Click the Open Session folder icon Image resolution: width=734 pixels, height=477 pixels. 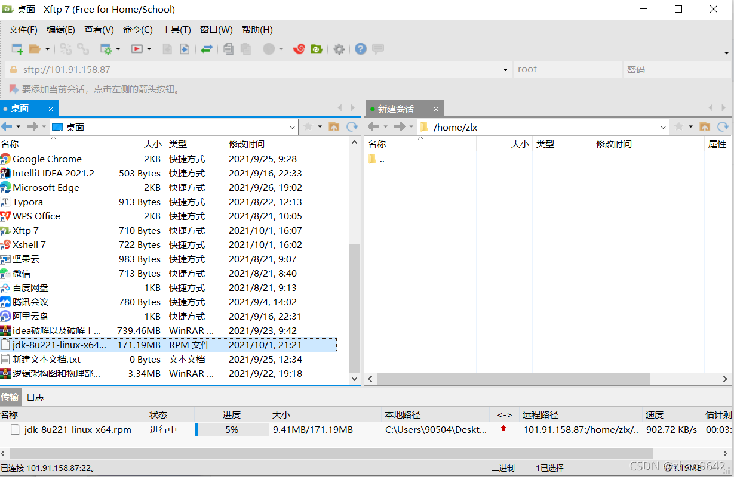[x=35, y=49]
